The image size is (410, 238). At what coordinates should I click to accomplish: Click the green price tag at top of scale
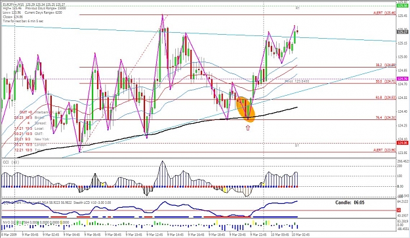[x=403, y=5]
